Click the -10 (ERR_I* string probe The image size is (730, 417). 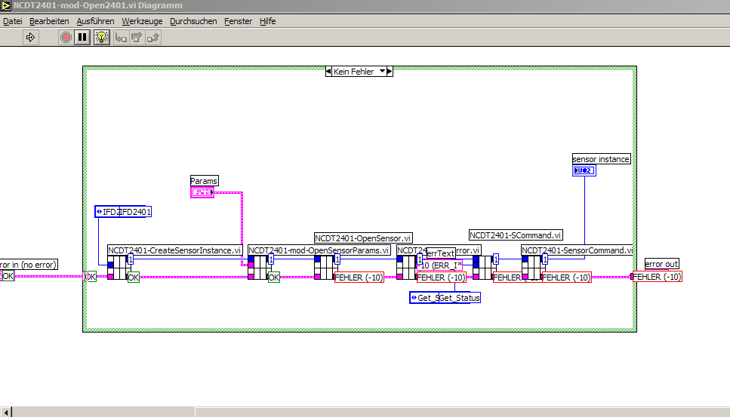click(x=439, y=265)
